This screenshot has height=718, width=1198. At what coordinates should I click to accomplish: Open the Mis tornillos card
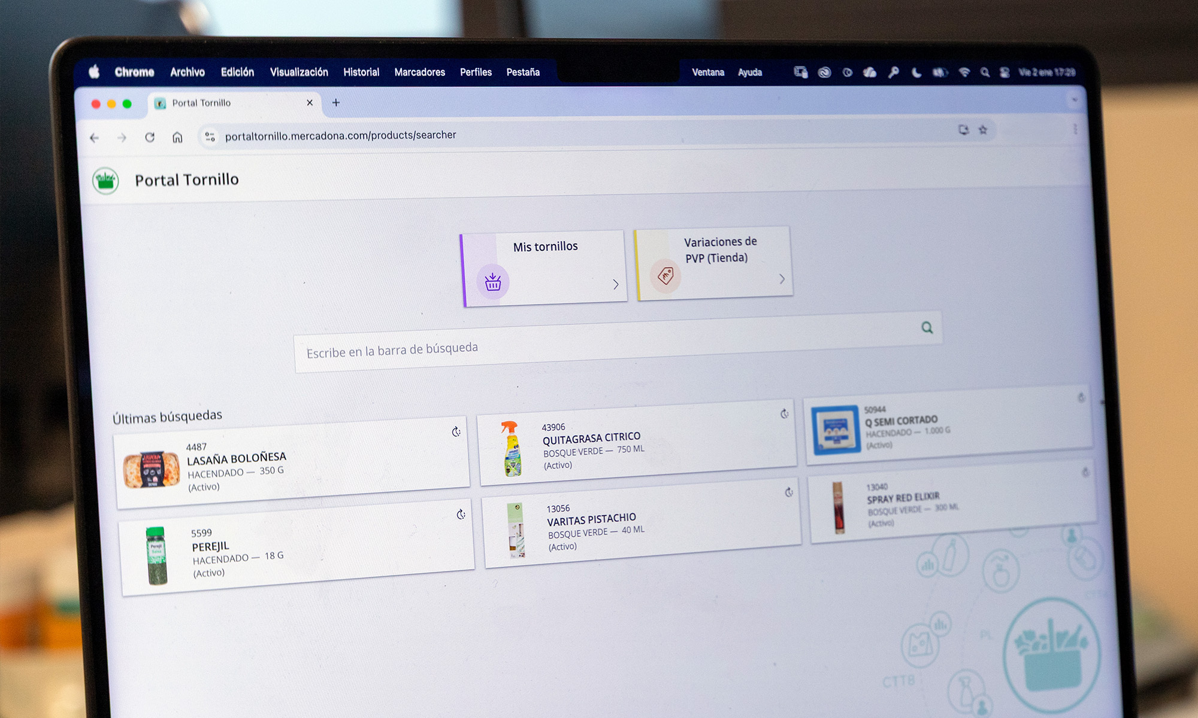tap(543, 268)
